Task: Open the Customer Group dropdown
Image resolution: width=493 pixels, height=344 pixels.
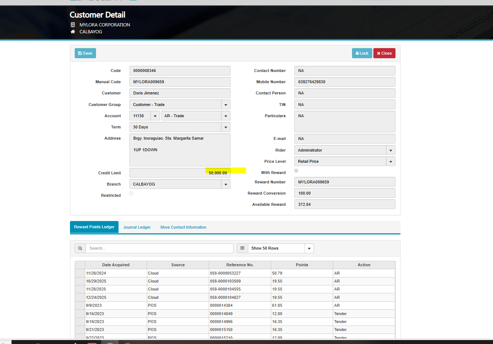Action: (226, 105)
